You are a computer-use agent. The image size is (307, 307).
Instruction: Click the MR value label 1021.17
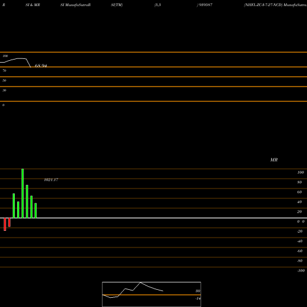51,180
